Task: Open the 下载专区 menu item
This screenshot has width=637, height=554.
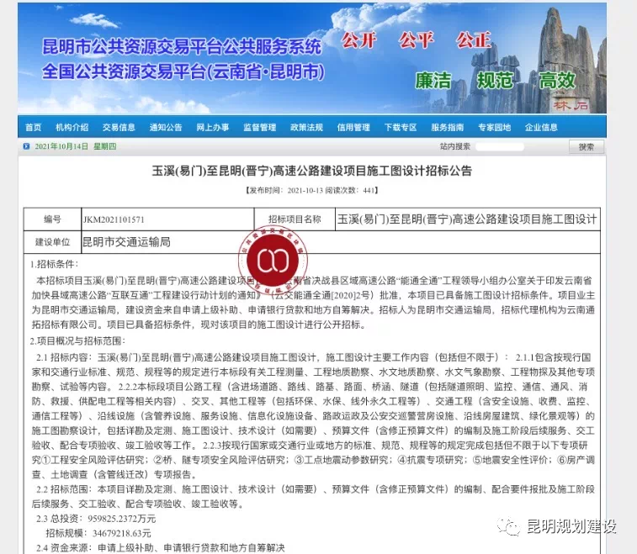Action: coord(401,128)
